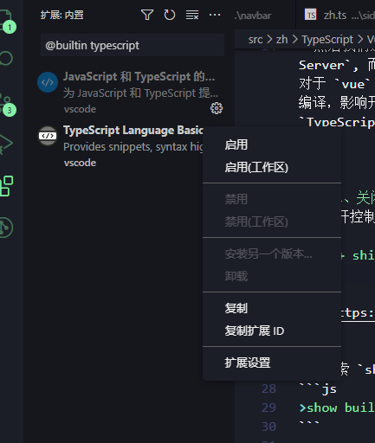Click line number 29 in the editor
The height and width of the screenshot is (443, 375).
point(268,408)
